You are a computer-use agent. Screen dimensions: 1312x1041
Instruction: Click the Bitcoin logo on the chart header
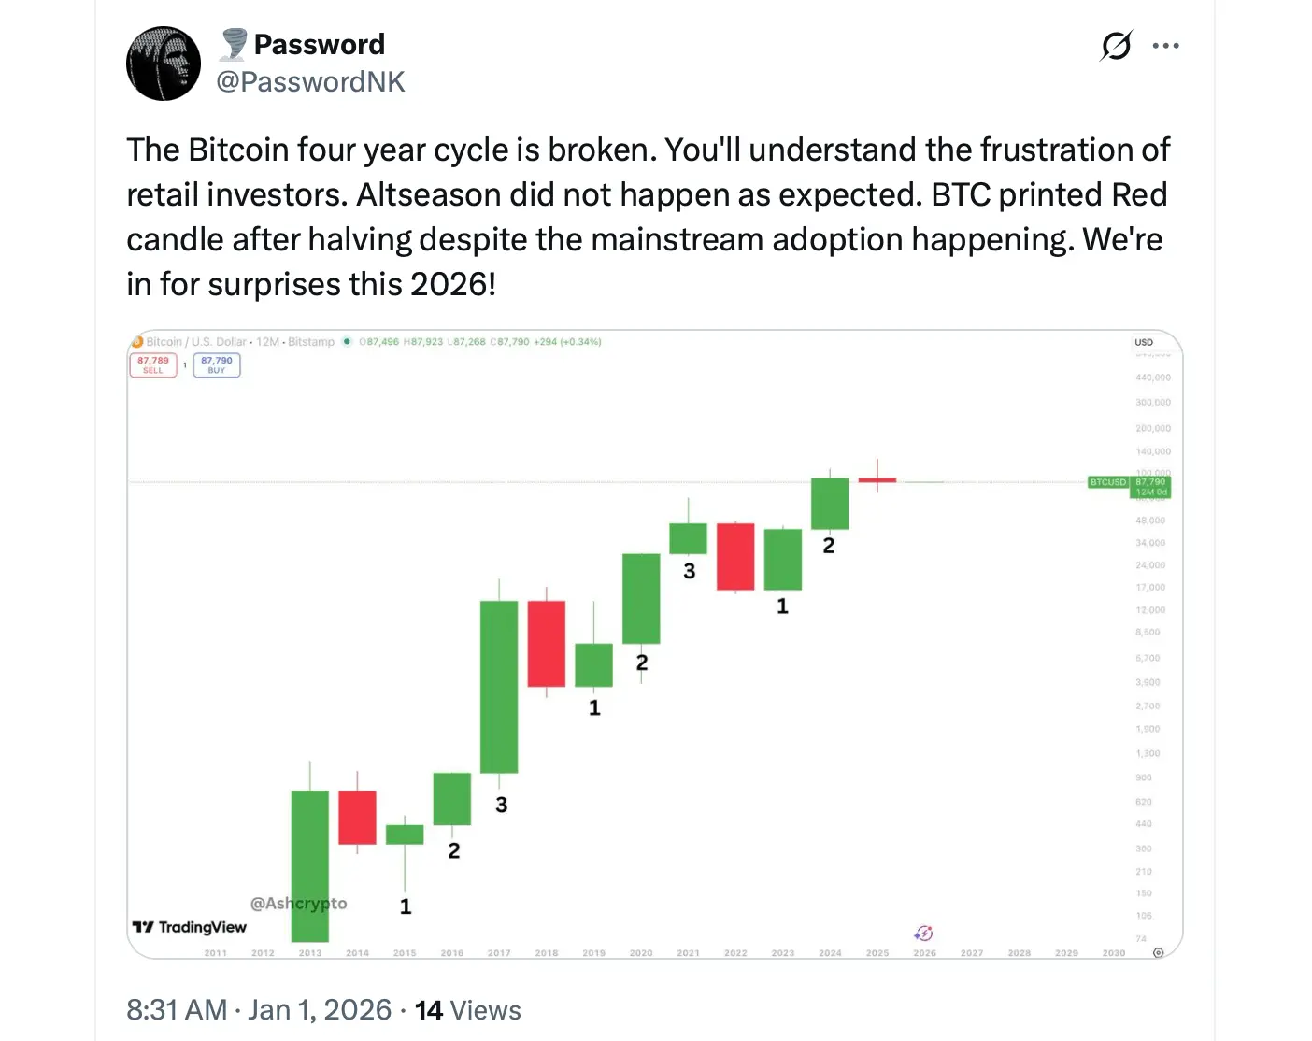point(136,342)
